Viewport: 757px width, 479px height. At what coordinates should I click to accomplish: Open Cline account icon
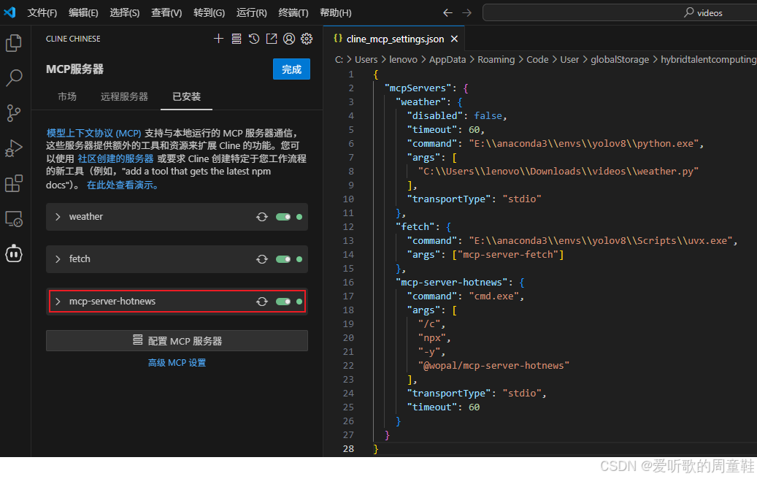pos(288,39)
